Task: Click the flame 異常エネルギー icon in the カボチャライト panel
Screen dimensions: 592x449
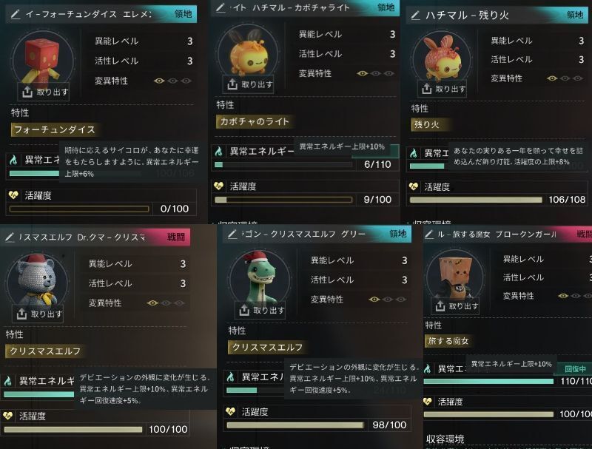Action: click(218, 152)
